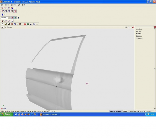Screen dimensions: 156x138
Task: Toggle the SELECTED MODE status indicator
Action: click(x=115, y=111)
